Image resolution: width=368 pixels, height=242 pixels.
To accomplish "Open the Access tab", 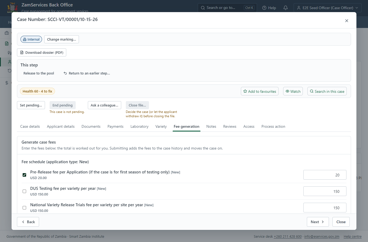I will pos(249,126).
